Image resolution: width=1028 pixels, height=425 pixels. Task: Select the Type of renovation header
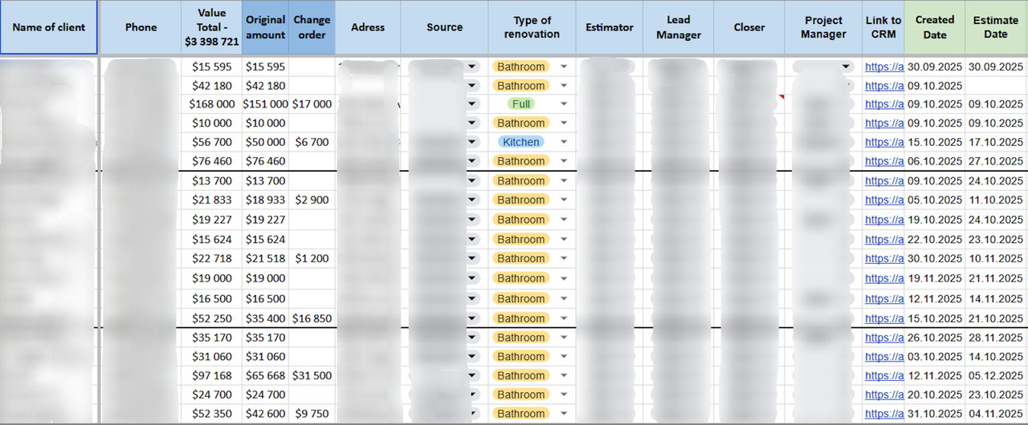(532, 27)
